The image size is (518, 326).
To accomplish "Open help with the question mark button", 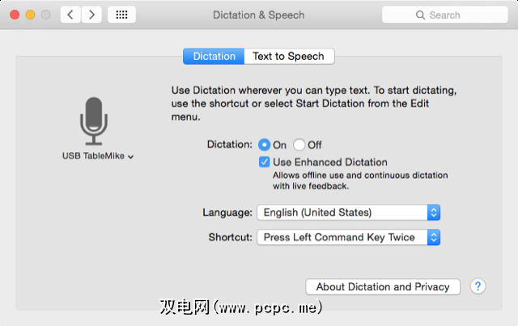I will point(478,286).
